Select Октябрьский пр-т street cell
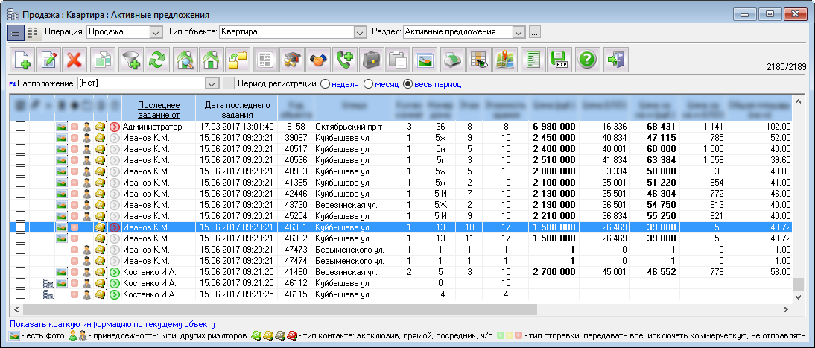This screenshot has height=348, width=815. pyautogui.click(x=353, y=127)
